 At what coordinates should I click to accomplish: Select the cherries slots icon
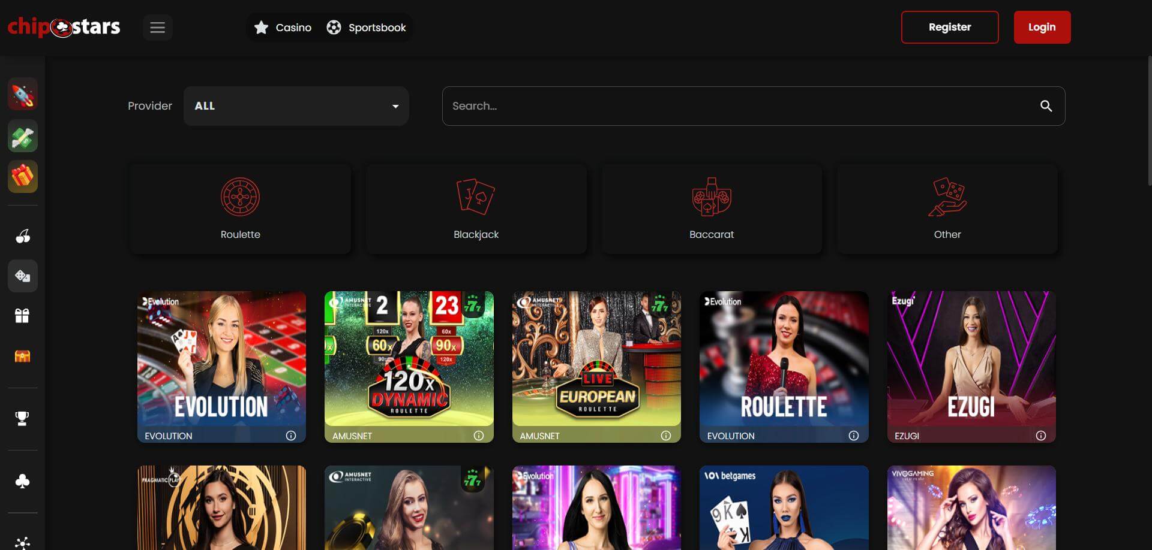(23, 236)
